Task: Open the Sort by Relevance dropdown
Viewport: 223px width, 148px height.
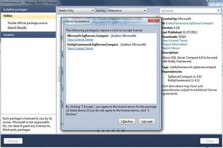Action: [x=127, y=11]
